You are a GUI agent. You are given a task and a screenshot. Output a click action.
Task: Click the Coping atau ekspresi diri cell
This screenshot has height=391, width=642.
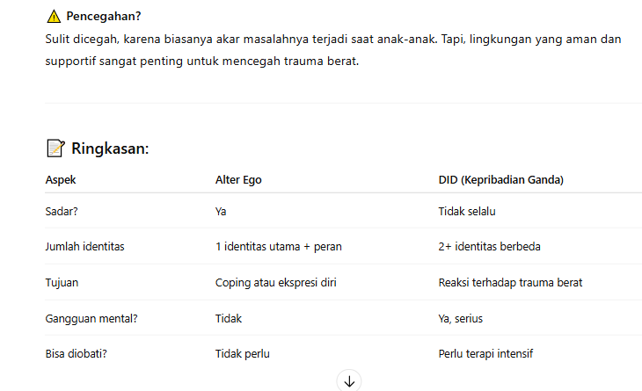[276, 283]
